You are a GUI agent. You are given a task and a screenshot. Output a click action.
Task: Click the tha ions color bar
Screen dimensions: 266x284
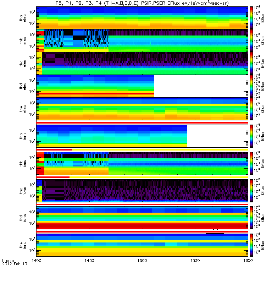tap(251, 136)
